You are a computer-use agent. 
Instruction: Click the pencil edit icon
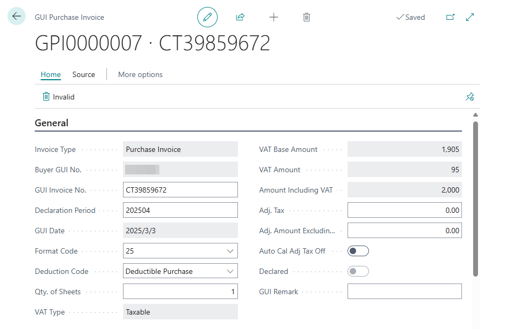point(207,17)
